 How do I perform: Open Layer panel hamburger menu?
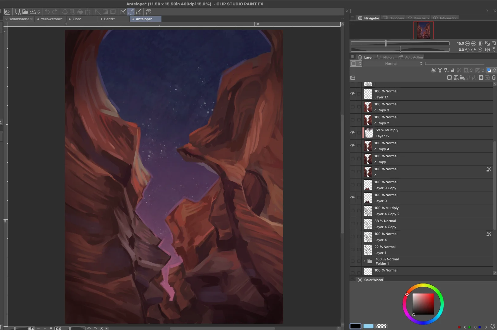pos(352,57)
